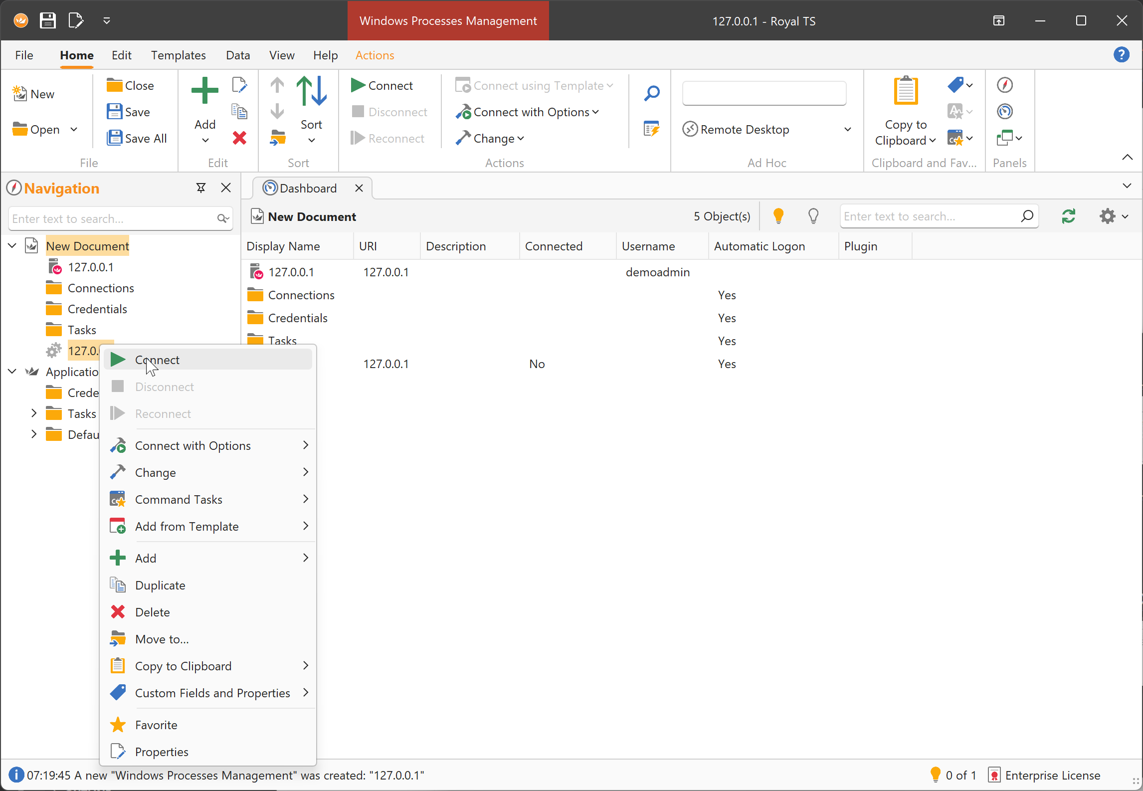Viewport: 1143px width, 791px height.
Task: Click the filled orange light bulb icon
Action: point(778,216)
